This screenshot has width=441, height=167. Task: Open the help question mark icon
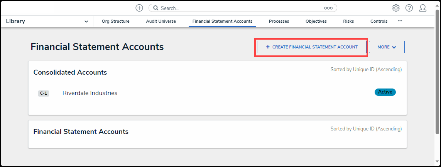(x=409, y=8)
